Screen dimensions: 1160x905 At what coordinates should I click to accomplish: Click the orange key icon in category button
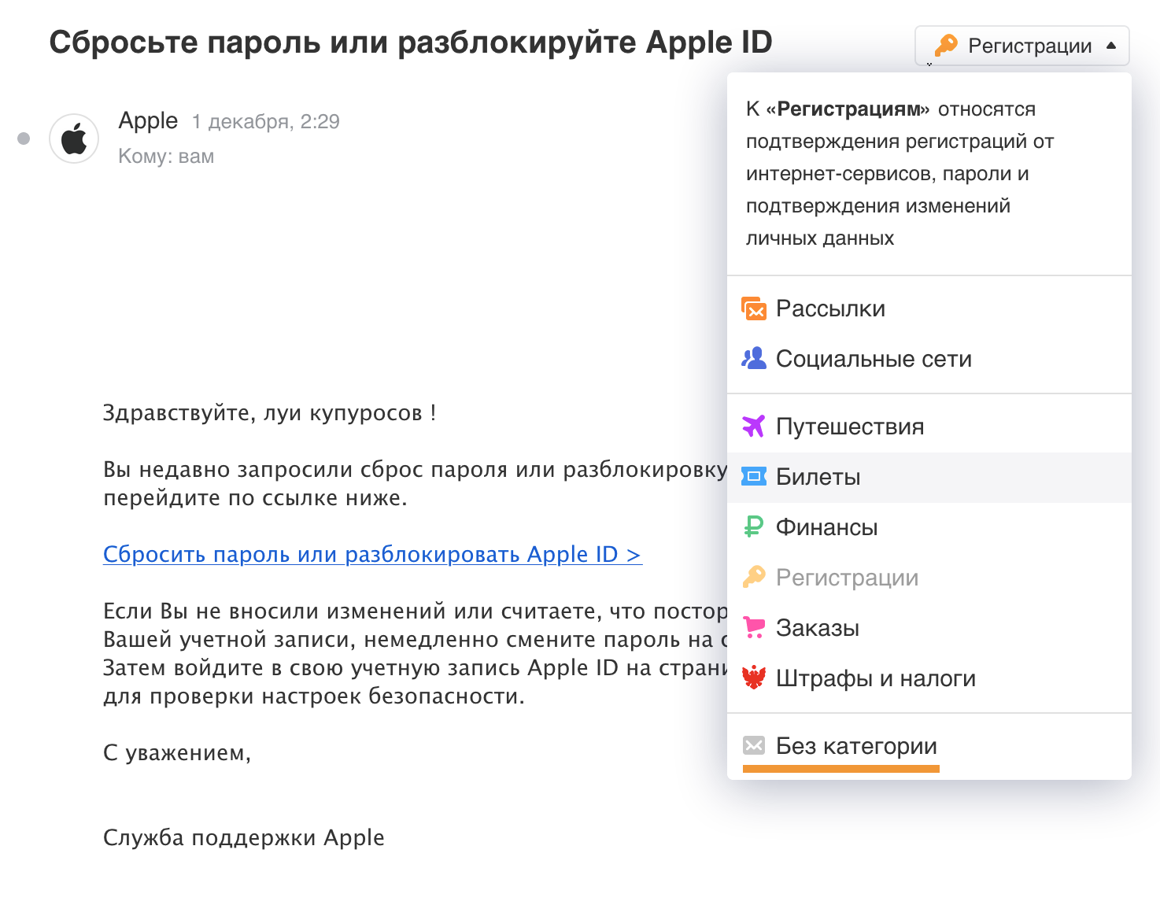[946, 46]
